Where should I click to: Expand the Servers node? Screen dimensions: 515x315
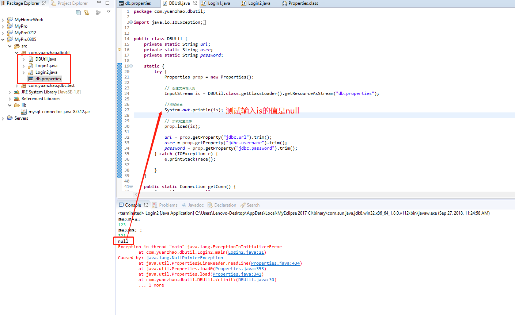point(3,118)
